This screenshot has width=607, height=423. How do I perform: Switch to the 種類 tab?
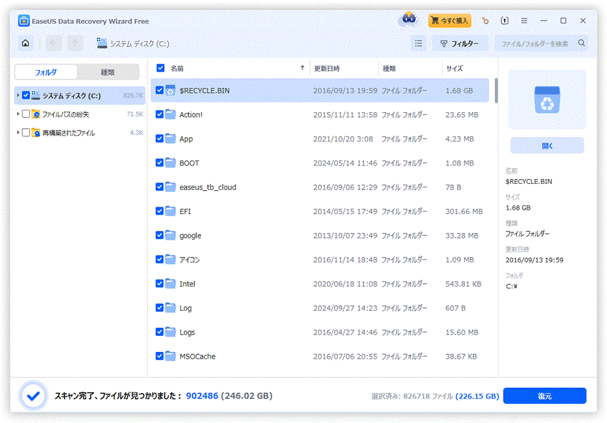pos(108,72)
